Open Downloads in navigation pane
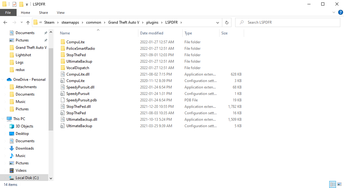This screenshot has width=344, height=188. 25,148
